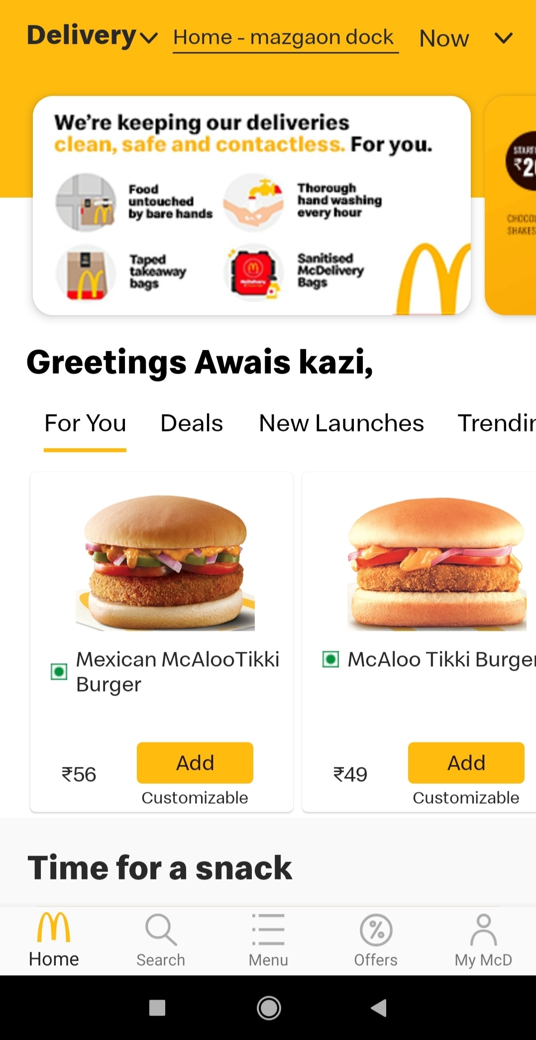Open the Trending tab

(x=497, y=423)
